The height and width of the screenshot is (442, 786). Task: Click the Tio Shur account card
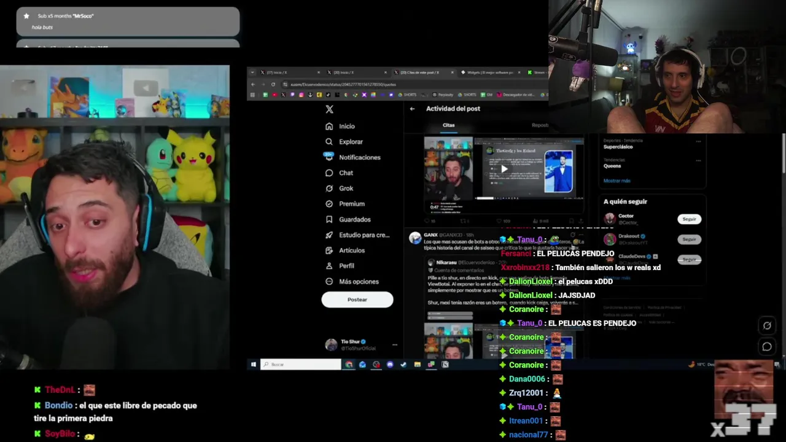click(x=361, y=344)
